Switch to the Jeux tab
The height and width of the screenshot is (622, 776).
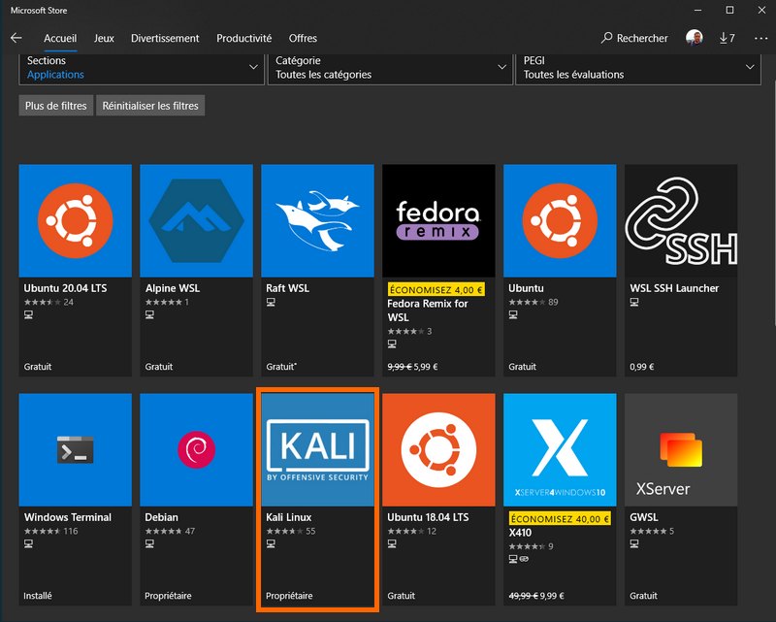(104, 38)
